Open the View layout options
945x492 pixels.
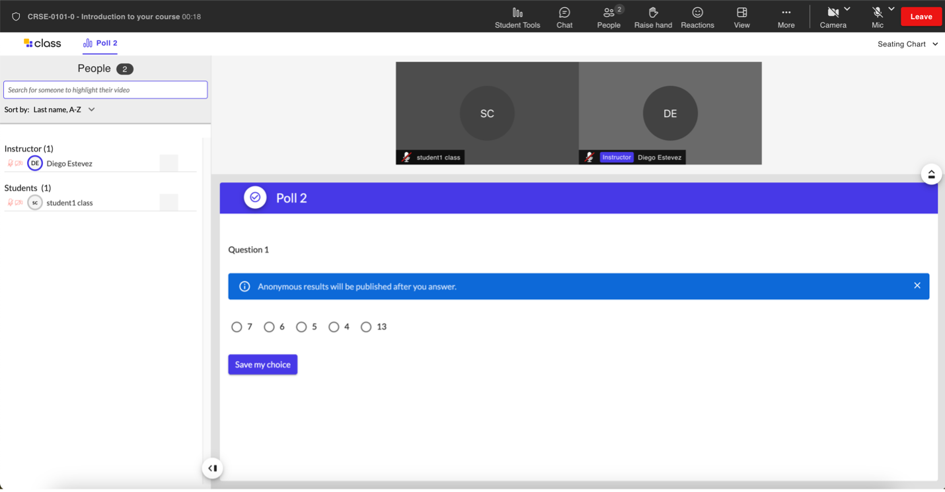click(x=741, y=17)
